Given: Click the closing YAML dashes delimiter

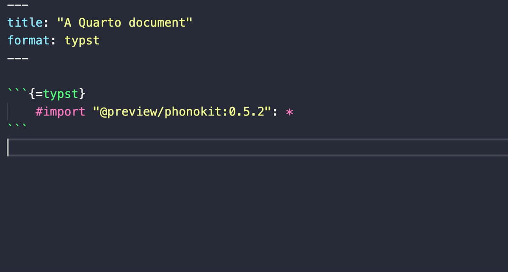Looking at the screenshot, I should click(x=18, y=58).
